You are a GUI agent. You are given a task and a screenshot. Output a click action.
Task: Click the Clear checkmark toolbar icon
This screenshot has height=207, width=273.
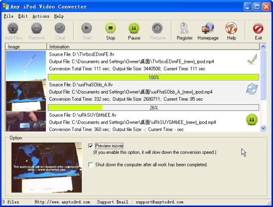pos(60,28)
